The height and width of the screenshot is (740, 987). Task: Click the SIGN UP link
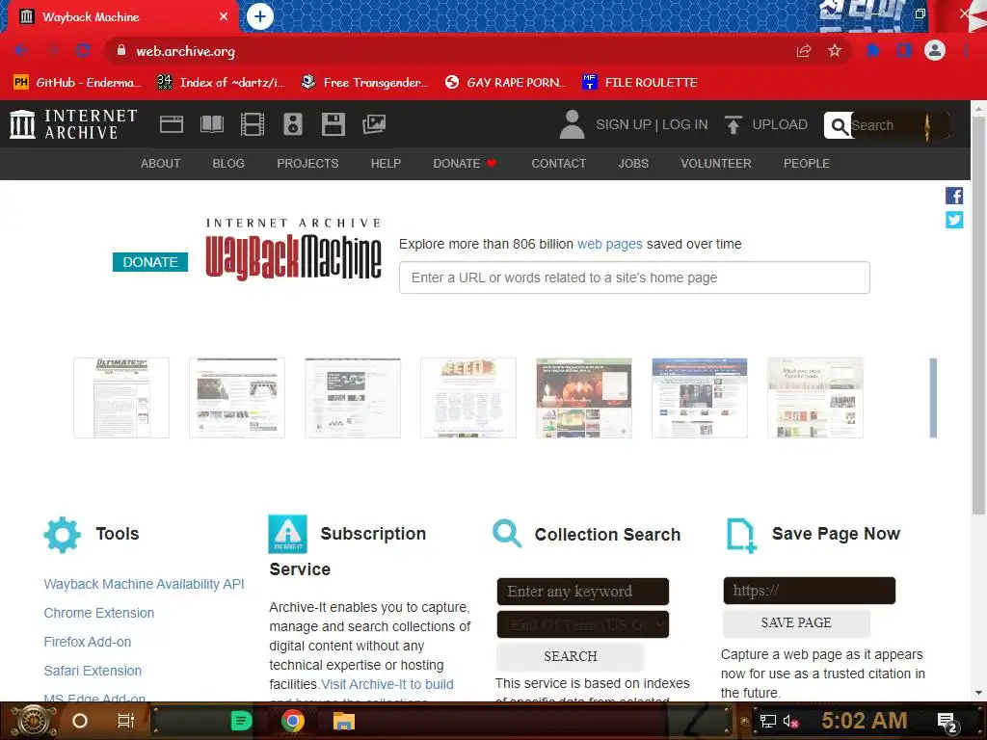624,124
